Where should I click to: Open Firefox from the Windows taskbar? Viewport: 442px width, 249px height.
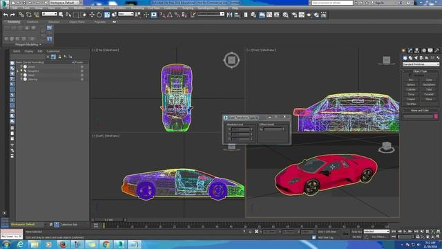click(63, 244)
